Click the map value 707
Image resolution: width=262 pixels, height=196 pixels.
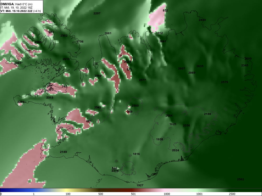click(x=86, y=69)
